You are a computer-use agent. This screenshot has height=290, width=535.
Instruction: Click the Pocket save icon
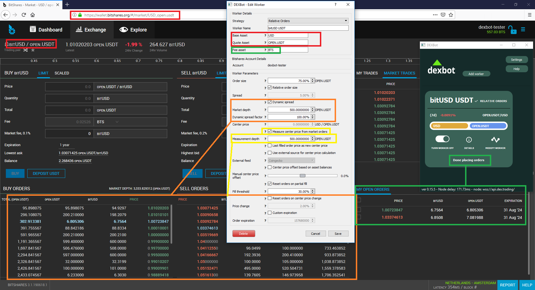443,15
